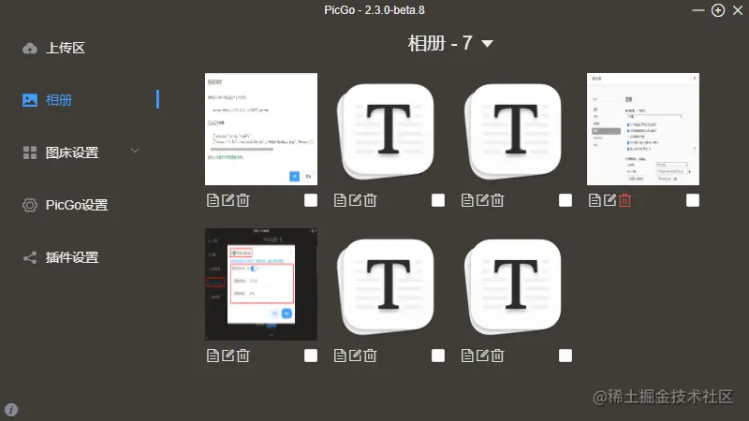Click the album picture icon in sidebar
The width and height of the screenshot is (749, 421).
tap(30, 100)
